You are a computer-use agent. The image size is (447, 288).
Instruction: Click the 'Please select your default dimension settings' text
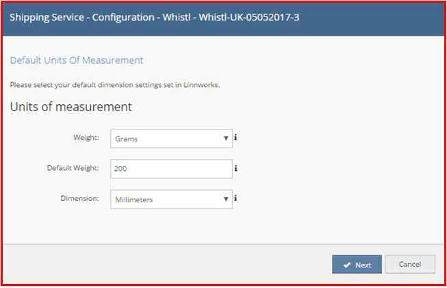coord(114,85)
